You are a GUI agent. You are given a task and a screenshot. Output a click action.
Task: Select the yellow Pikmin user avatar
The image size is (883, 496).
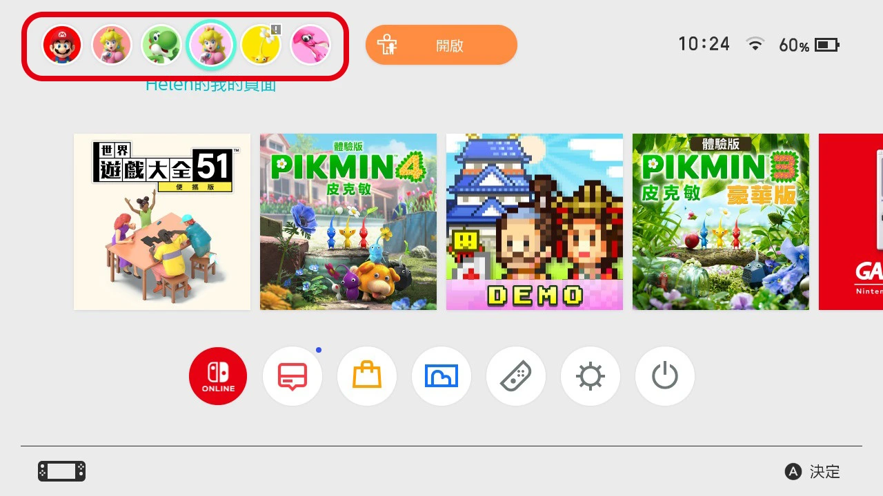pyautogui.click(x=261, y=45)
